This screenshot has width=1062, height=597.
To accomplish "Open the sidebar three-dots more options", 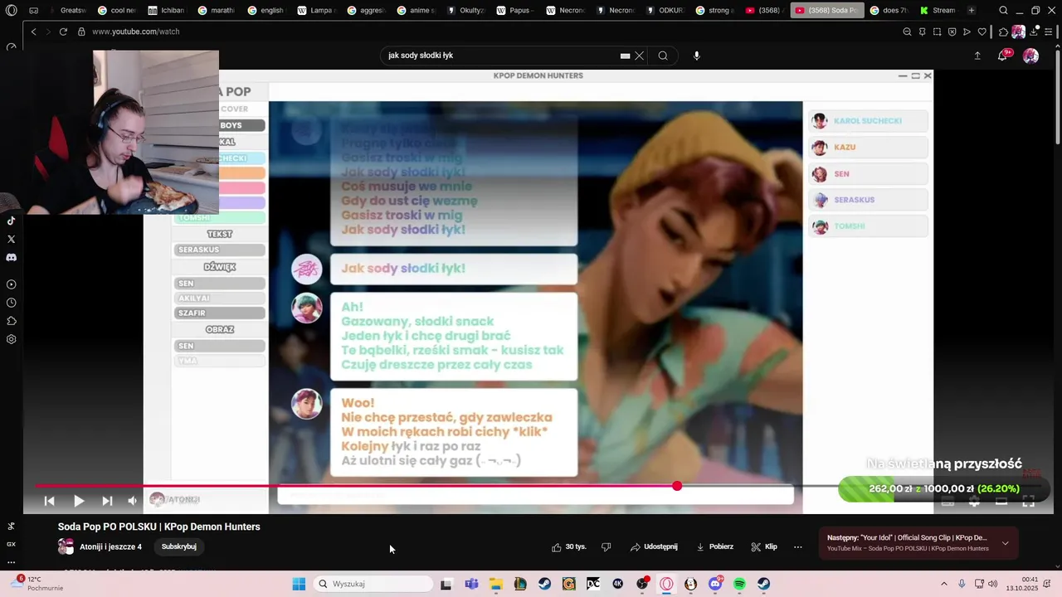I will [x=11, y=562].
